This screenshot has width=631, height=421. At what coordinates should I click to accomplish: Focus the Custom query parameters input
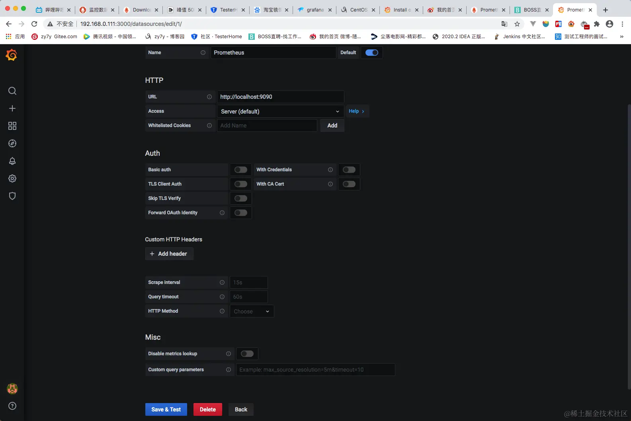316,370
